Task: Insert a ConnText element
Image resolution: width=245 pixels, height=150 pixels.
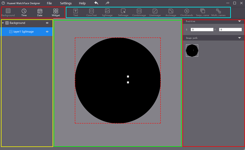Action: (91, 13)
